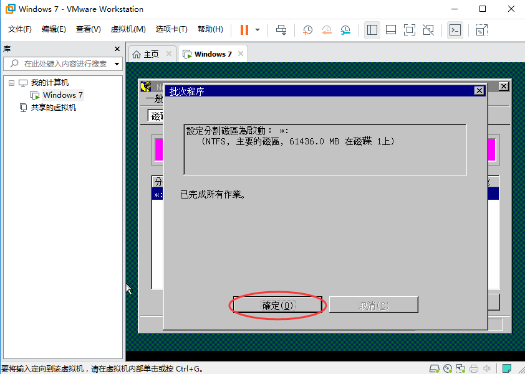Open the 编辑(E) menu
This screenshot has height=374, width=525.
(54, 29)
